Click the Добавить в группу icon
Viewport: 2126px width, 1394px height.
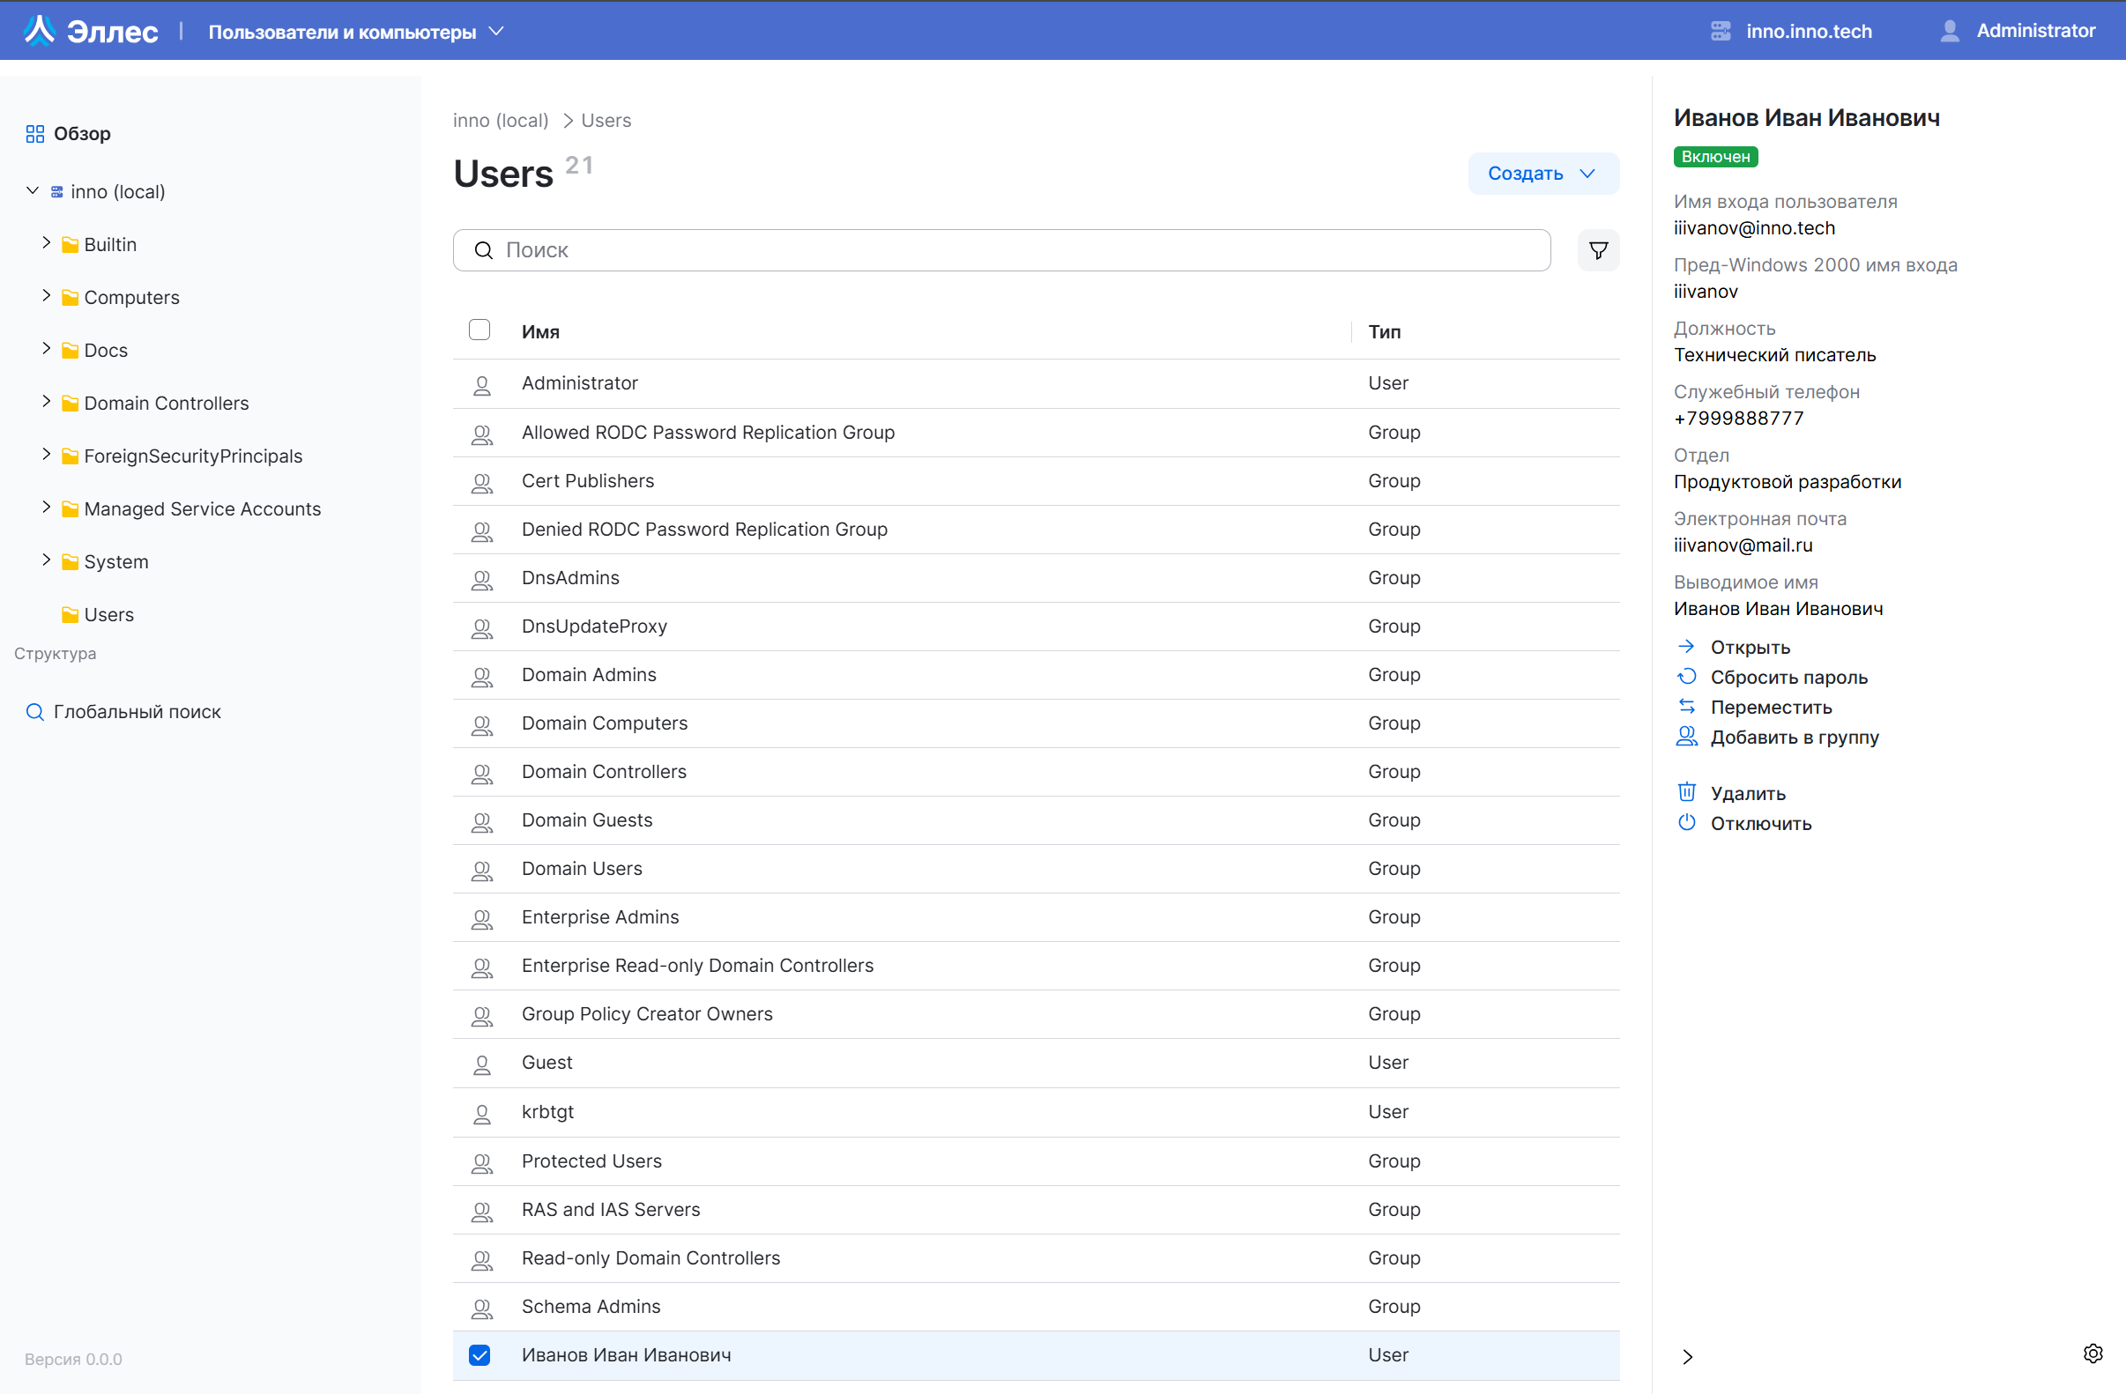1686,736
